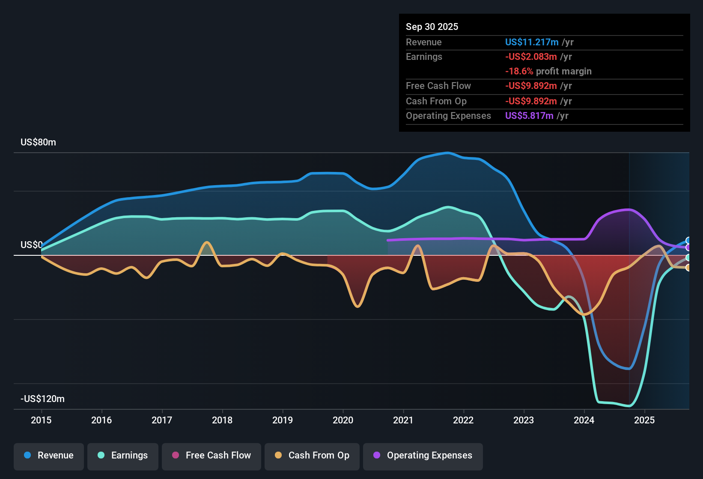Image resolution: width=703 pixels, height=479 pixels.
Task: Click the orange Cash From Op endpoint marker
Action: click(688, 268)
